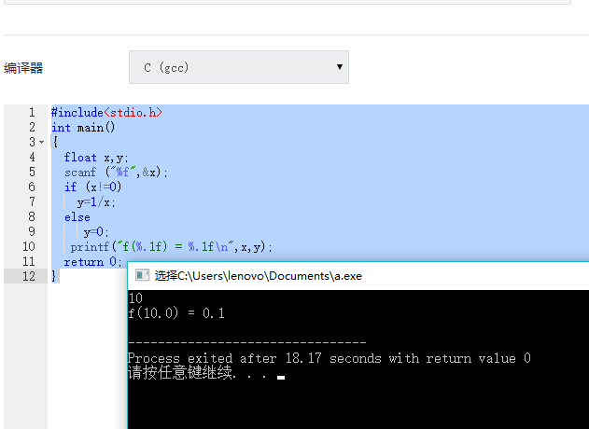Click the else keyword line

pos(77,217)
